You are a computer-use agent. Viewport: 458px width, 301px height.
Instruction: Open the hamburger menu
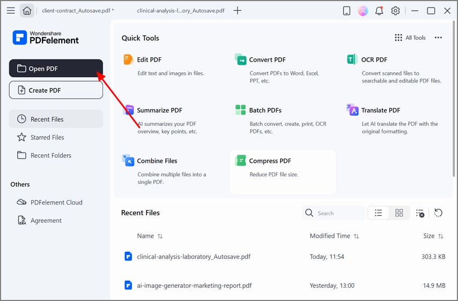point(11,11)
